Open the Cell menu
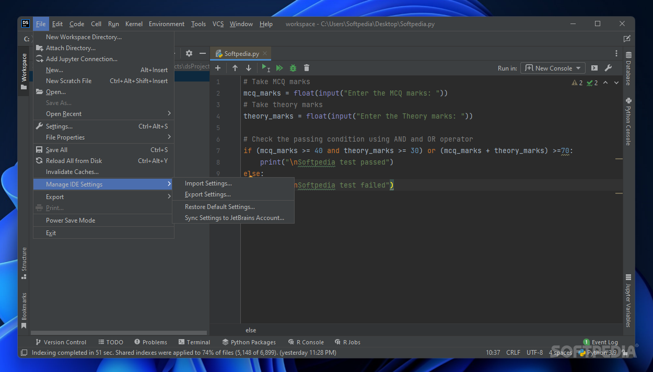653x372 pixels. pyautogui.click(x=96, y=24)
